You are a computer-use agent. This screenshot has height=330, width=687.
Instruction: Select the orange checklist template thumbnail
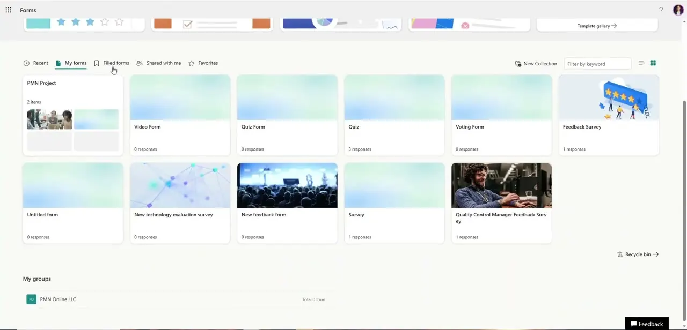(212, 24)
